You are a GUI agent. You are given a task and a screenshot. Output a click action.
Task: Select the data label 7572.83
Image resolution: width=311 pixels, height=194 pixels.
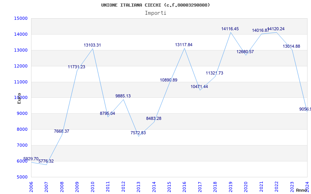tap(138, 133)
